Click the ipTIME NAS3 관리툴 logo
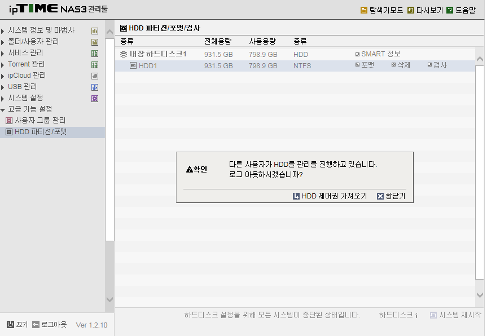The height and width of the screenshot is (336, 487). coord(58,9)
